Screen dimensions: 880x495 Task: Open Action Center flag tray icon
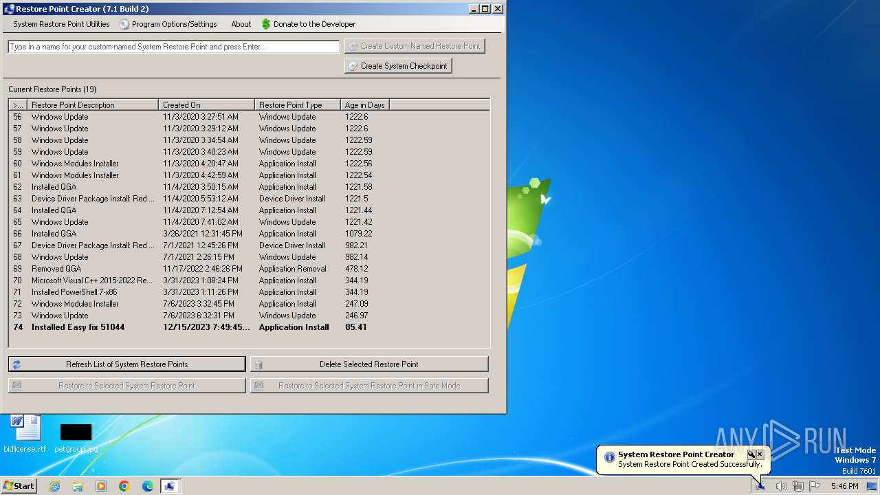[x=815, y=486]
